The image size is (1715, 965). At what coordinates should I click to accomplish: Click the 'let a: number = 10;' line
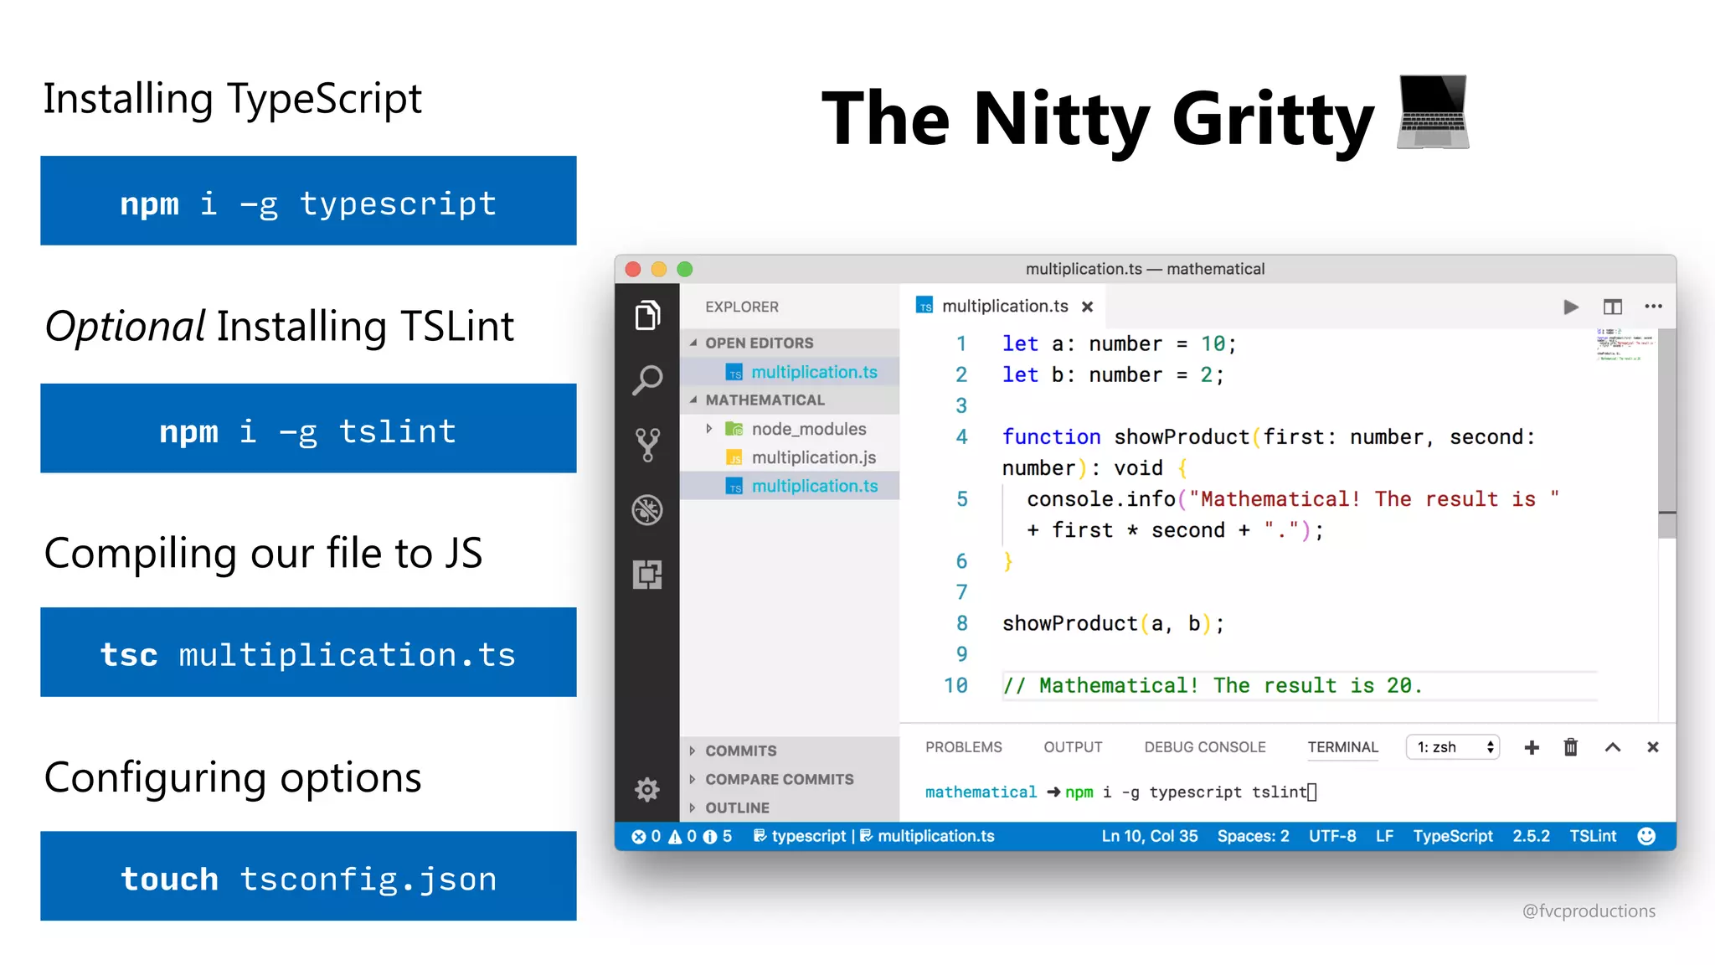1119,344
